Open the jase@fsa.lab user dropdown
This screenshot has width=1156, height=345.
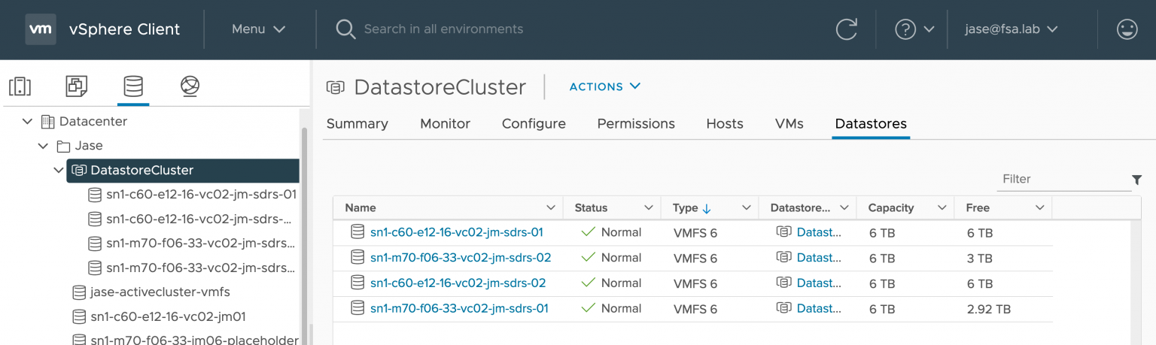point(1011,29)
